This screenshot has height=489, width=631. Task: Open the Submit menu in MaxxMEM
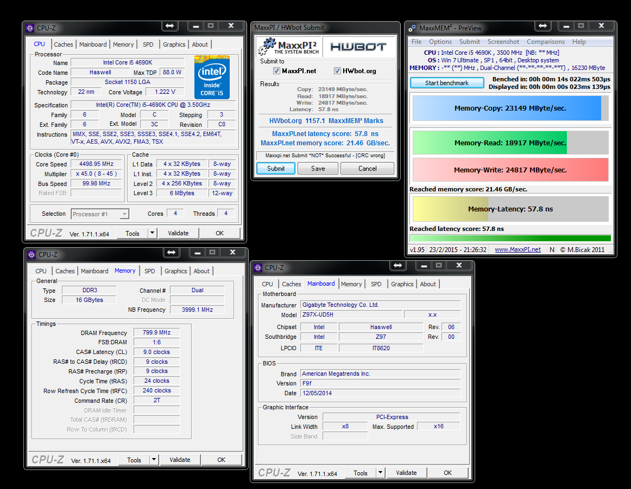[x=470, y=42]
